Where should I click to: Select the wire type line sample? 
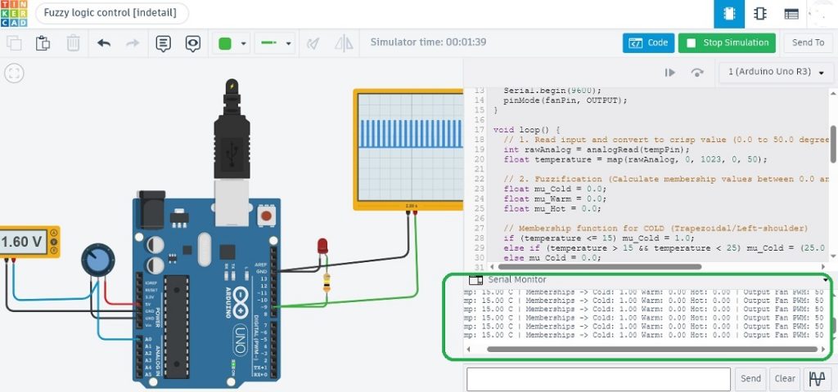[x=268, y=43]
